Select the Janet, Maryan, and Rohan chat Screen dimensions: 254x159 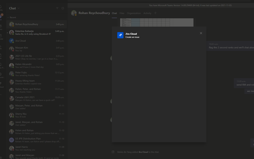tap(37, 124)
